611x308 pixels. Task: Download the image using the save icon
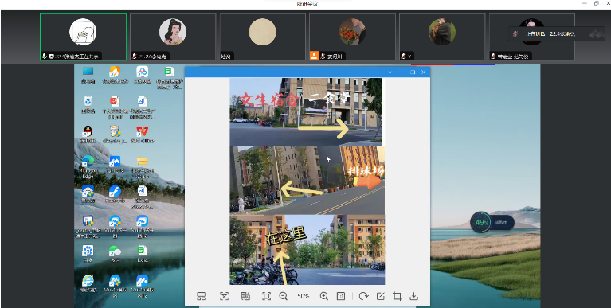(x=413, y=296)
